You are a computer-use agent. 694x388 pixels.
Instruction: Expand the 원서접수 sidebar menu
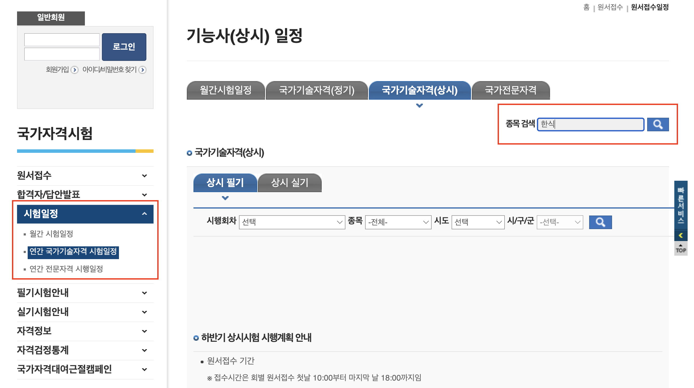(144, 176)
